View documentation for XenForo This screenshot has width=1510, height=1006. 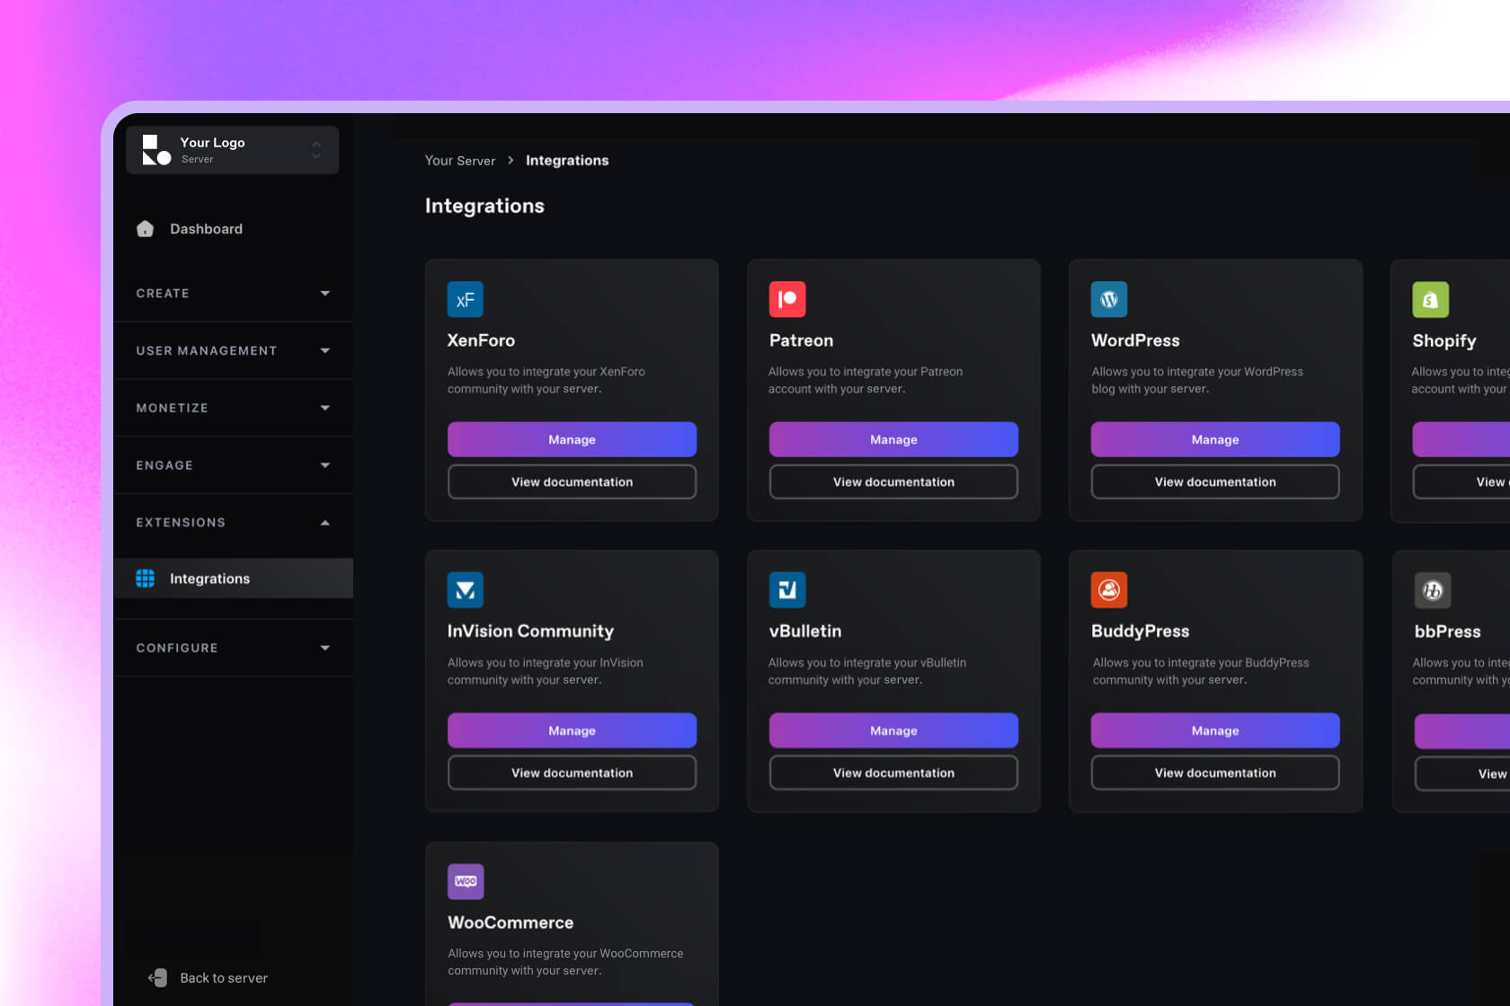click(572, 481)
